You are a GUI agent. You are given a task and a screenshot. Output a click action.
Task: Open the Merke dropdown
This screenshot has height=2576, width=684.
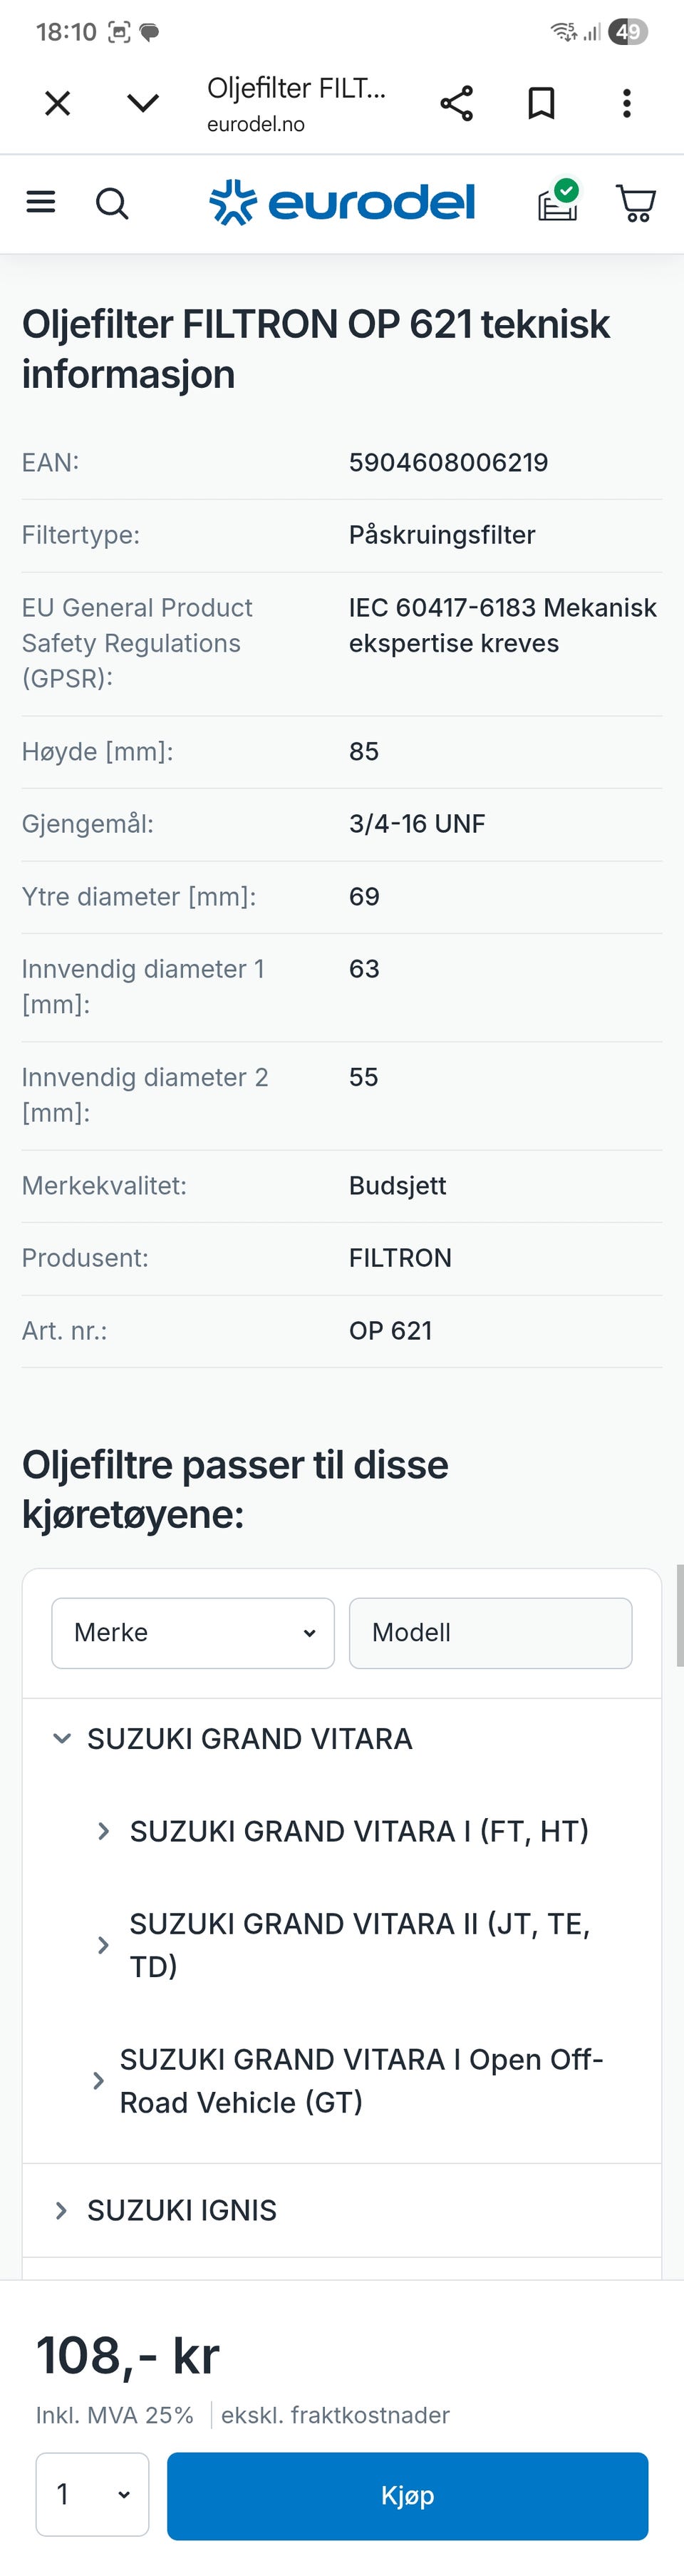tap(193, 1633)
